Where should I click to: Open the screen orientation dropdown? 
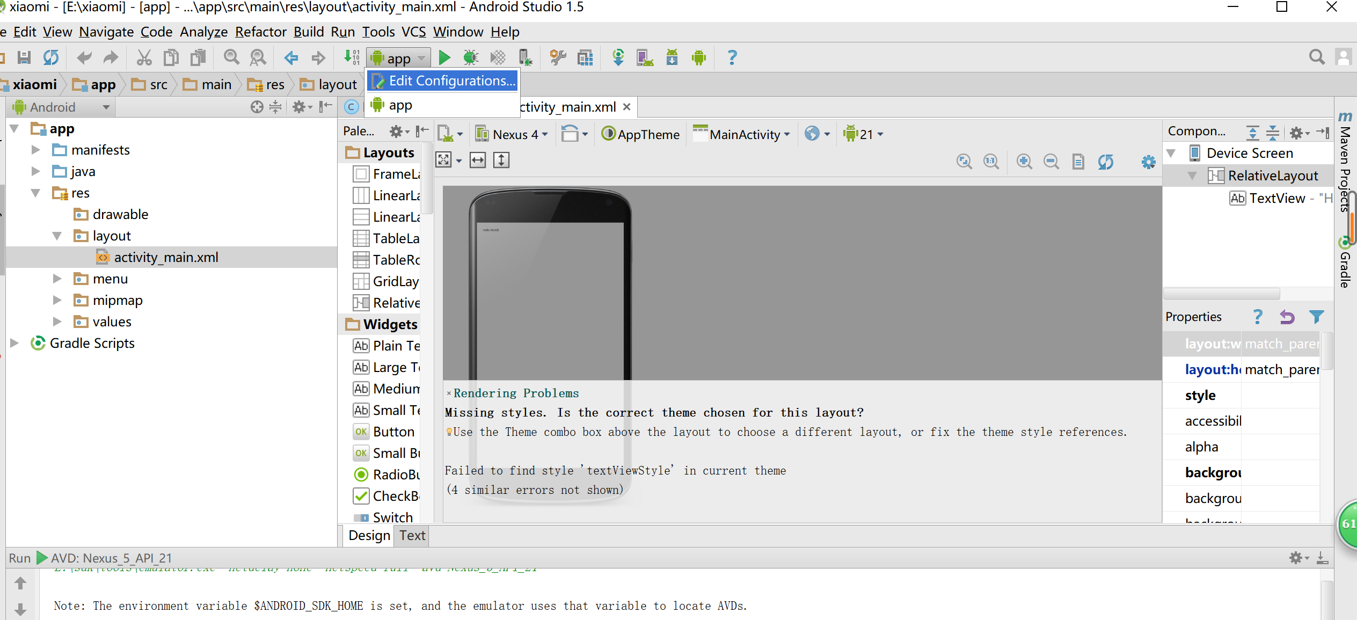pyautogui.click(x=574, y=134)
